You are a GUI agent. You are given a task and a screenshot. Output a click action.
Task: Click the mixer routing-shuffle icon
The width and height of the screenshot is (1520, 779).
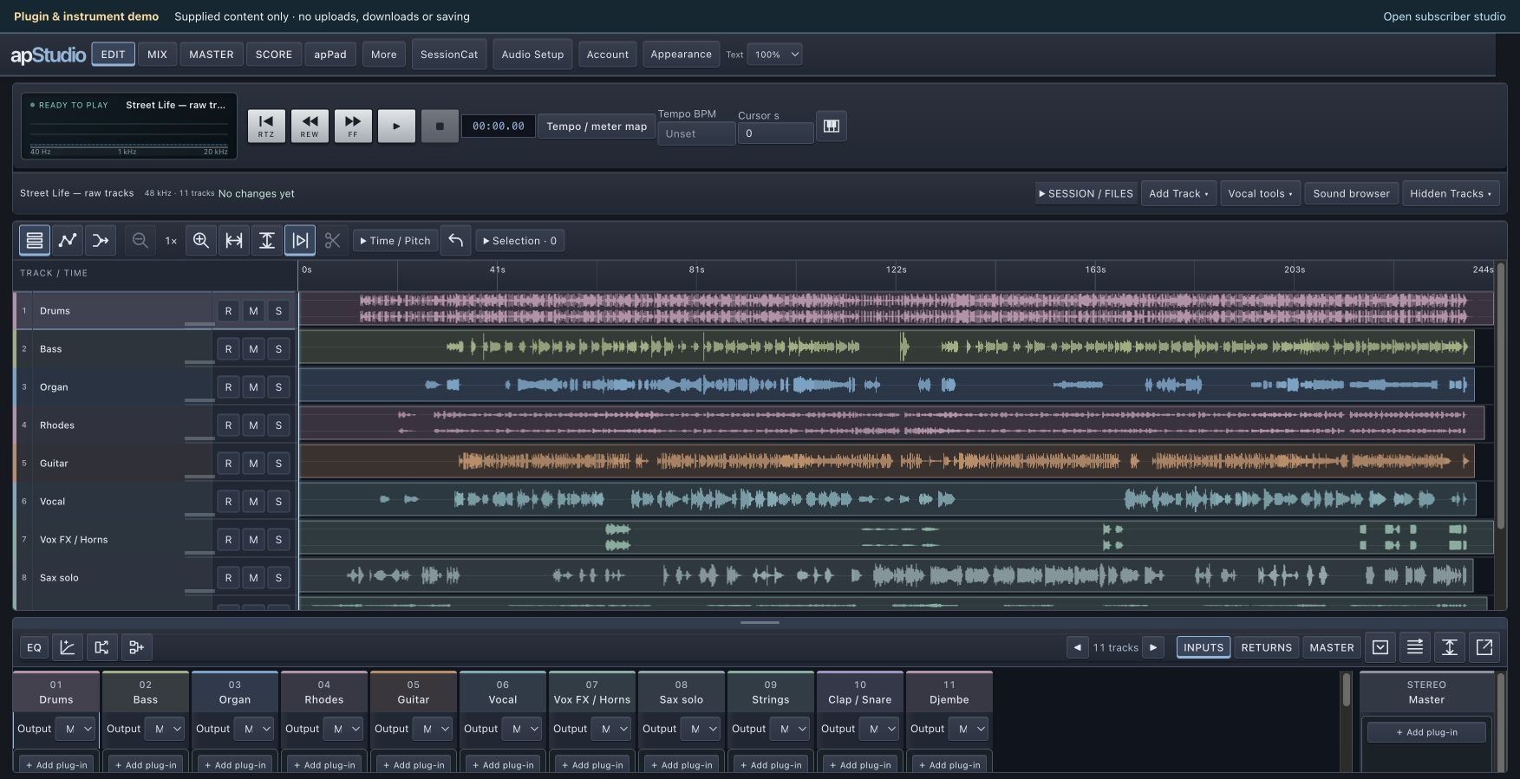pos(101,646)
